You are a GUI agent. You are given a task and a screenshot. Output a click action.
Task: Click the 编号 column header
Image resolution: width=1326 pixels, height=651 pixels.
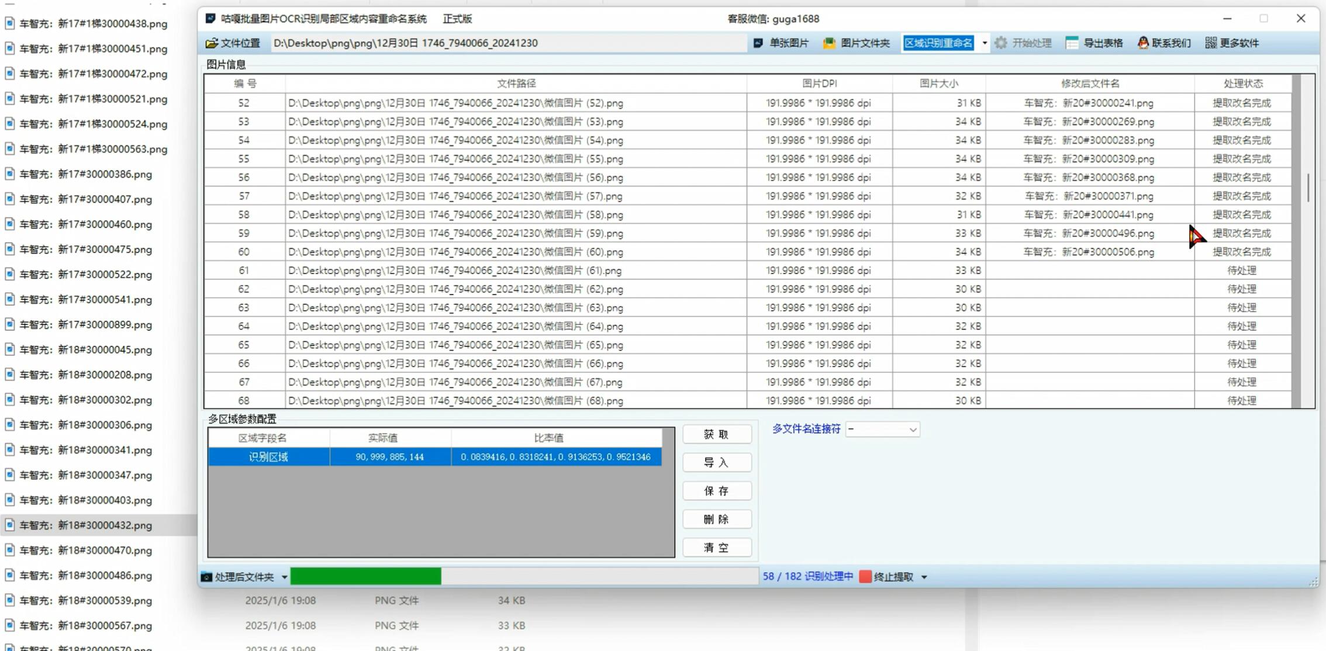[x=245, y=84]
